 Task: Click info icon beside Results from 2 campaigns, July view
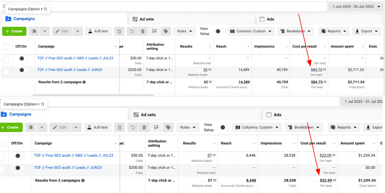[83, 180]
